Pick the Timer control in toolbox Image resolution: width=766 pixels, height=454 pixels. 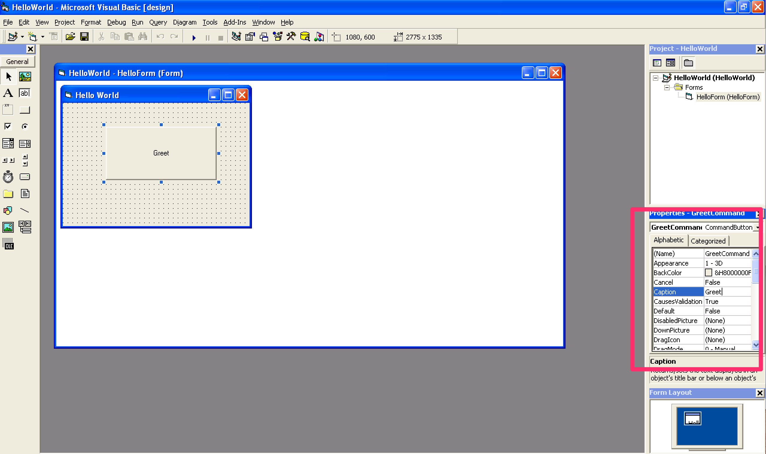tap(8, 177)
